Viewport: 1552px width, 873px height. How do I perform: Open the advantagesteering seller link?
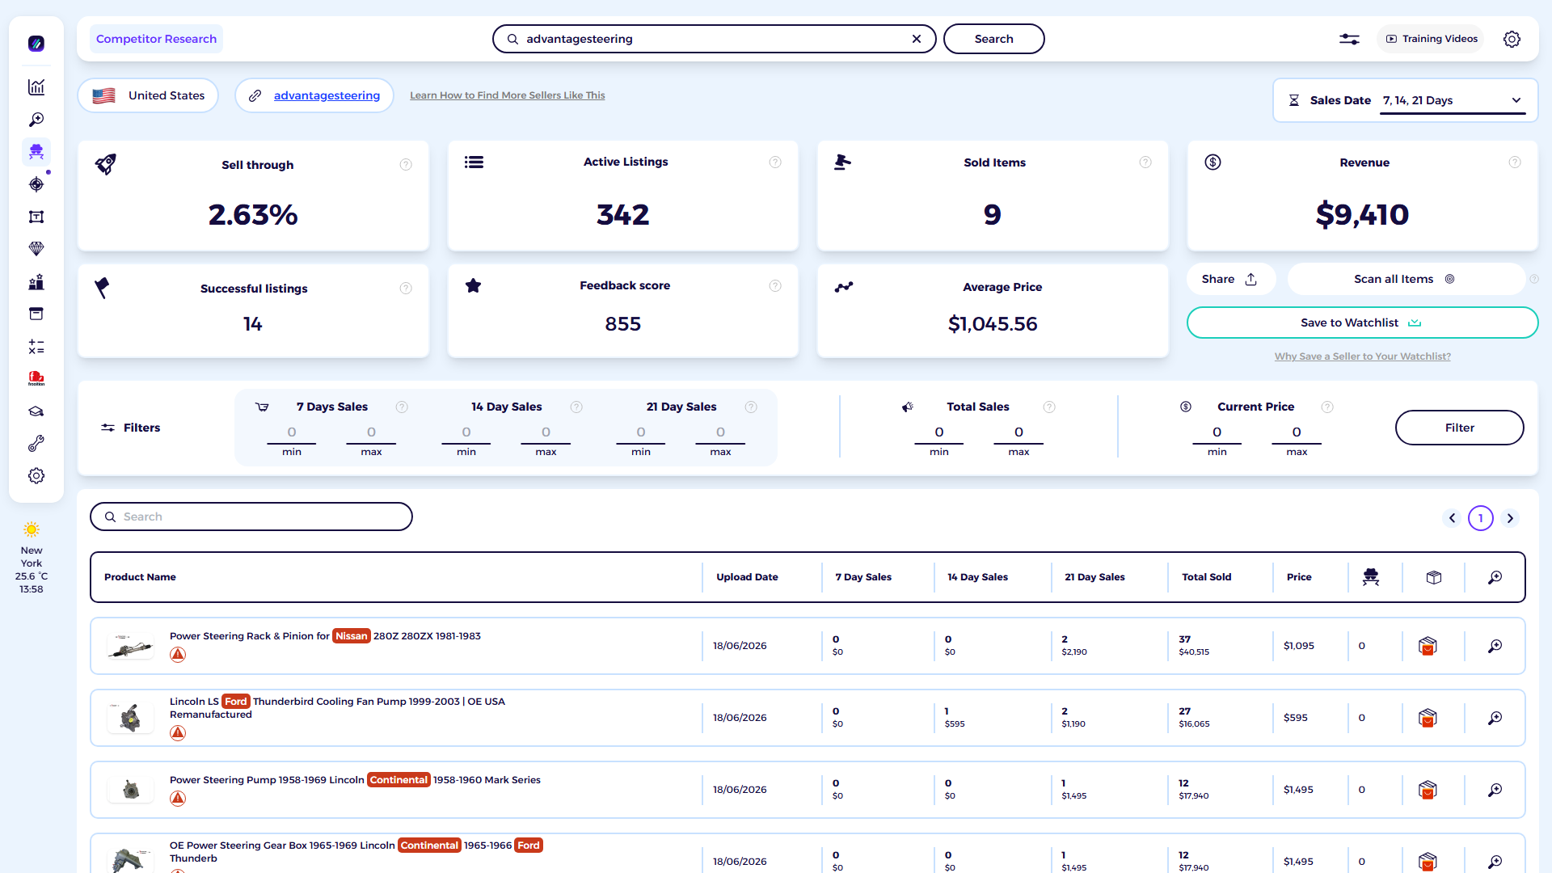(x=327, y=95)
